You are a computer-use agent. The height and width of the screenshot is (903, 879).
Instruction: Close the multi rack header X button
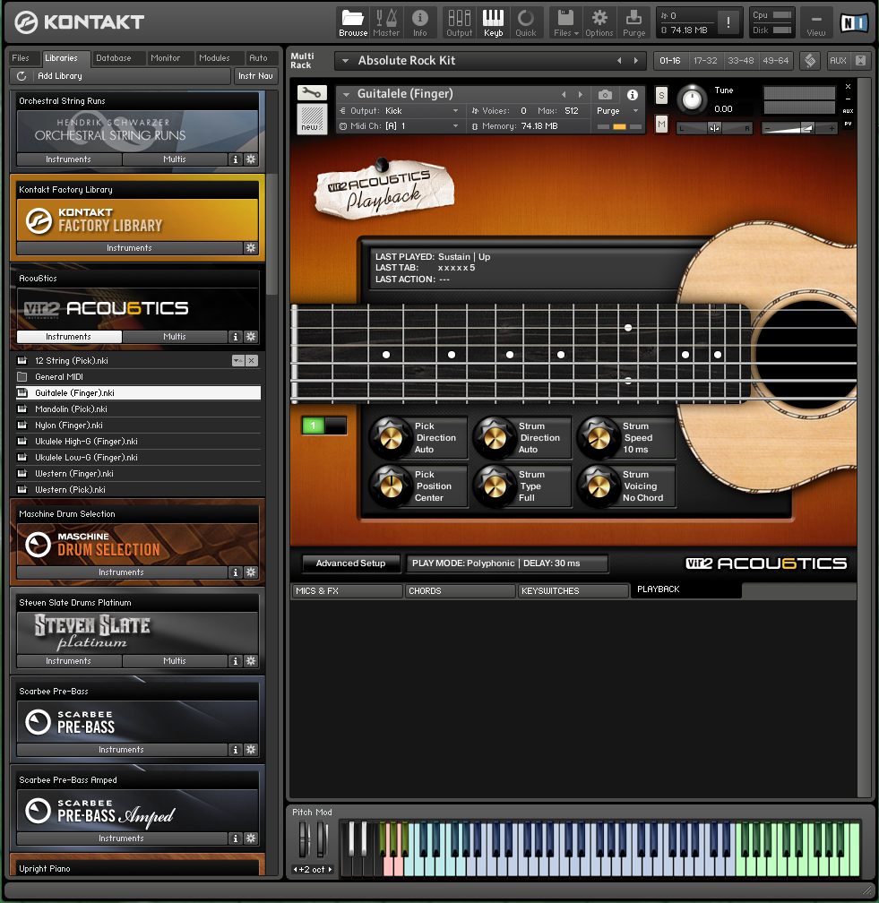coord(860,61)
